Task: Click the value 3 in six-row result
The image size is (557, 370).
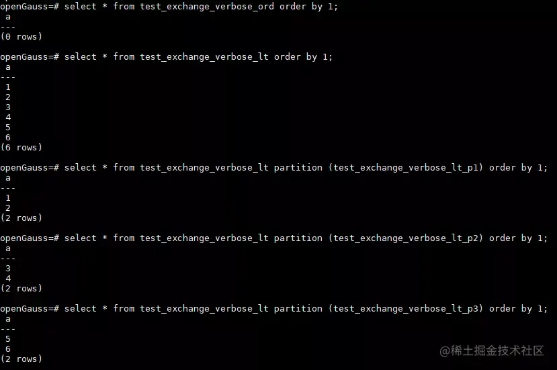Action: (x=8, y=107)
